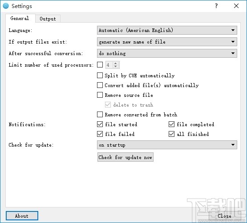The image size is (247, 223).
Task: Click the 'Check for update:' label
Action: point(31,145)
